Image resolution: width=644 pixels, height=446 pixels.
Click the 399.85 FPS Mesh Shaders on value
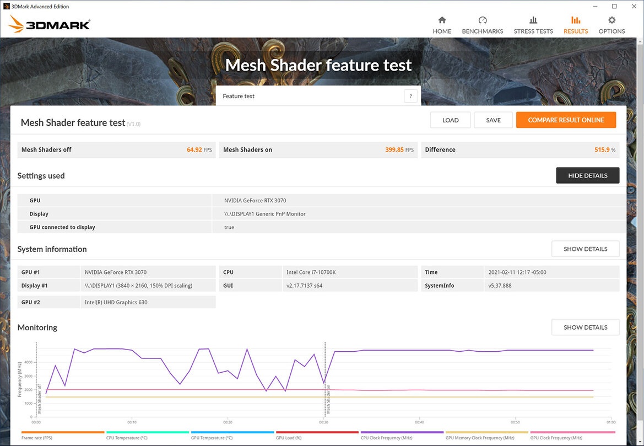point(399,149)
